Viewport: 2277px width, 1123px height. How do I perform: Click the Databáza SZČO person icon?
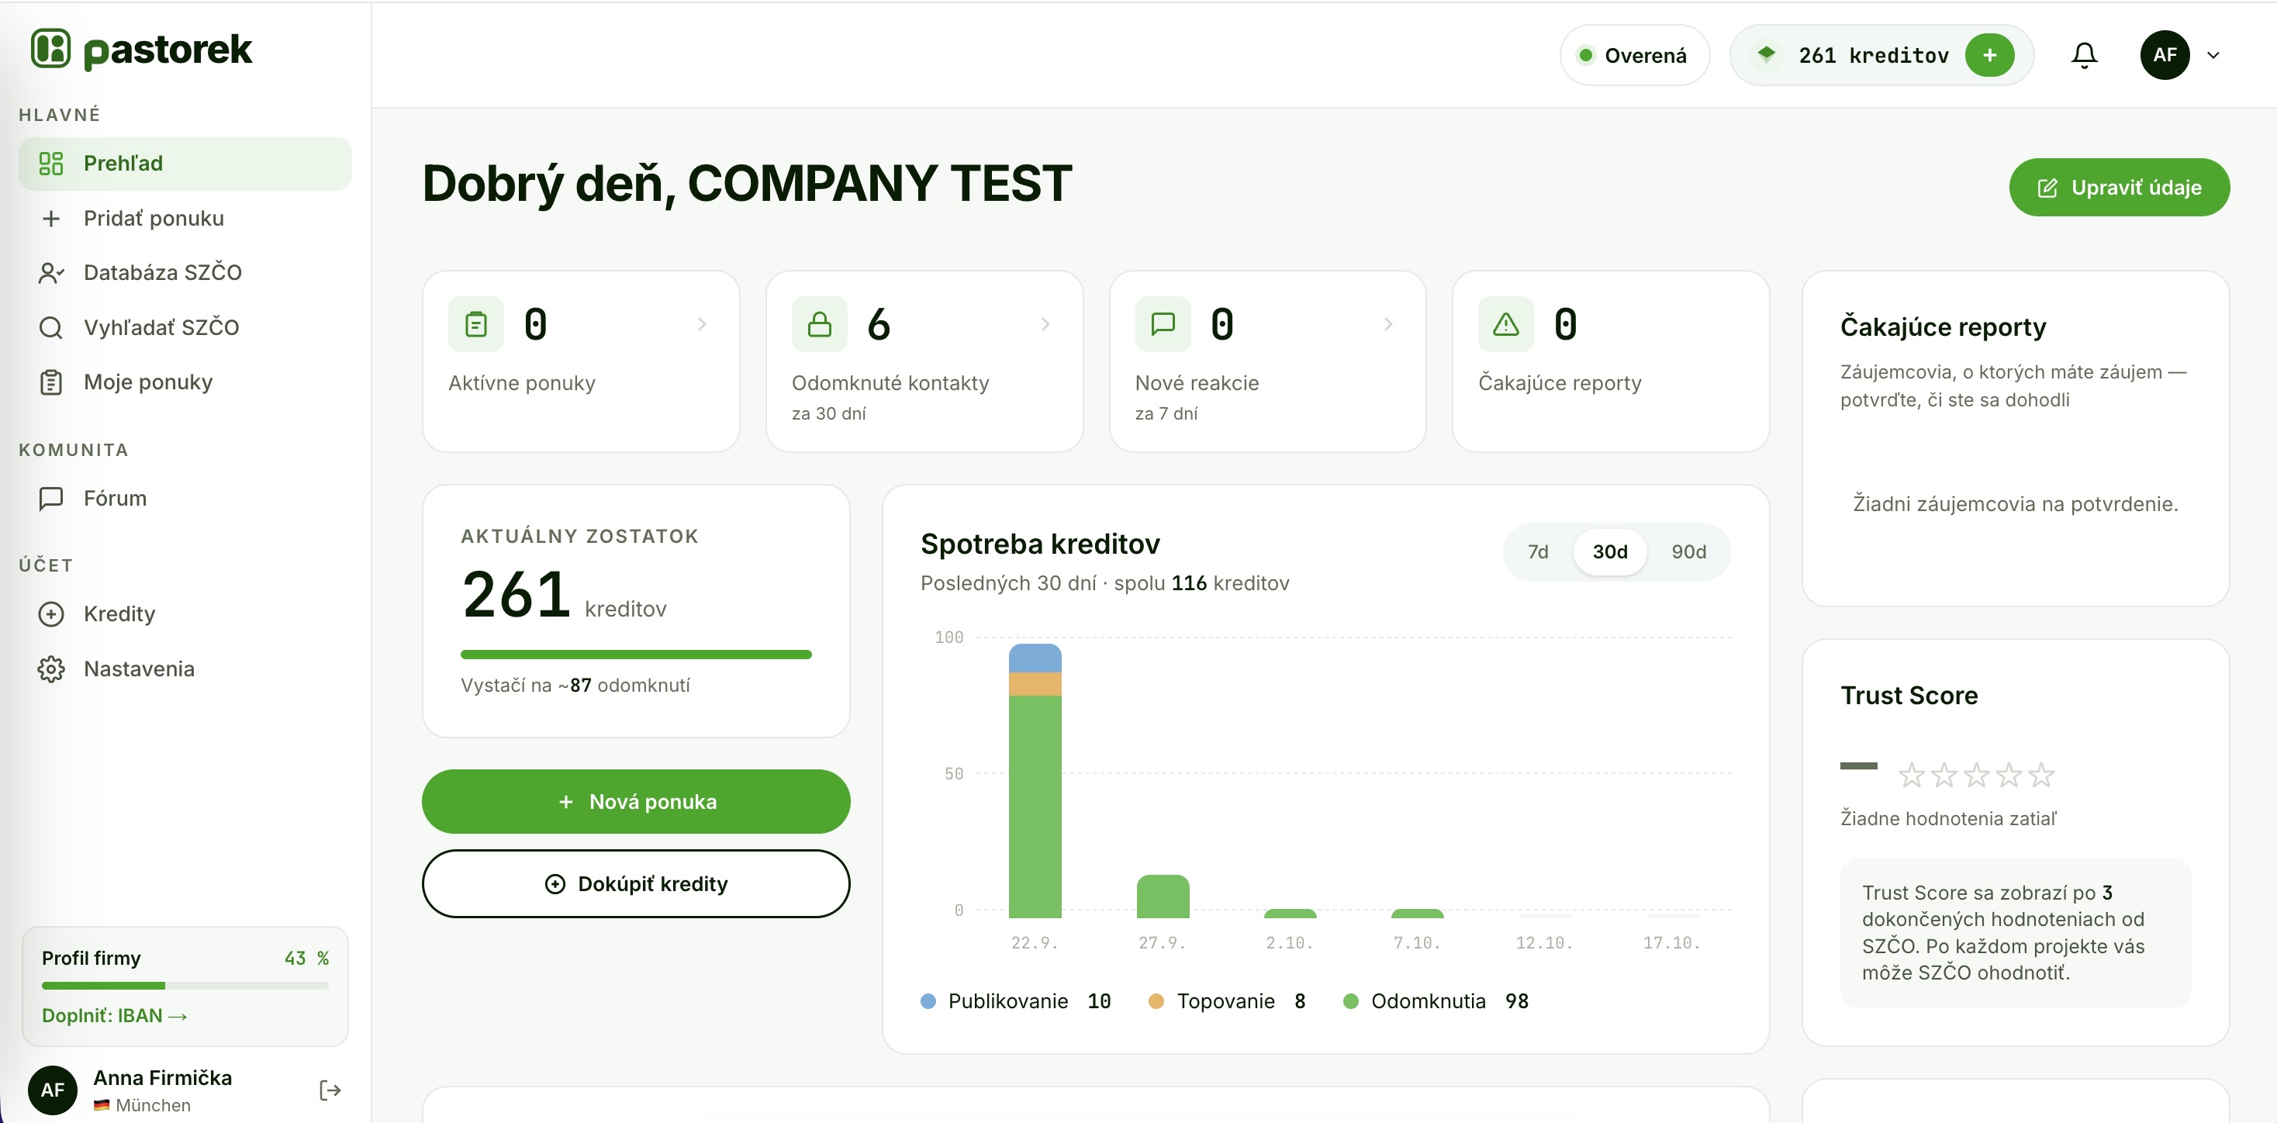point(51,272)
